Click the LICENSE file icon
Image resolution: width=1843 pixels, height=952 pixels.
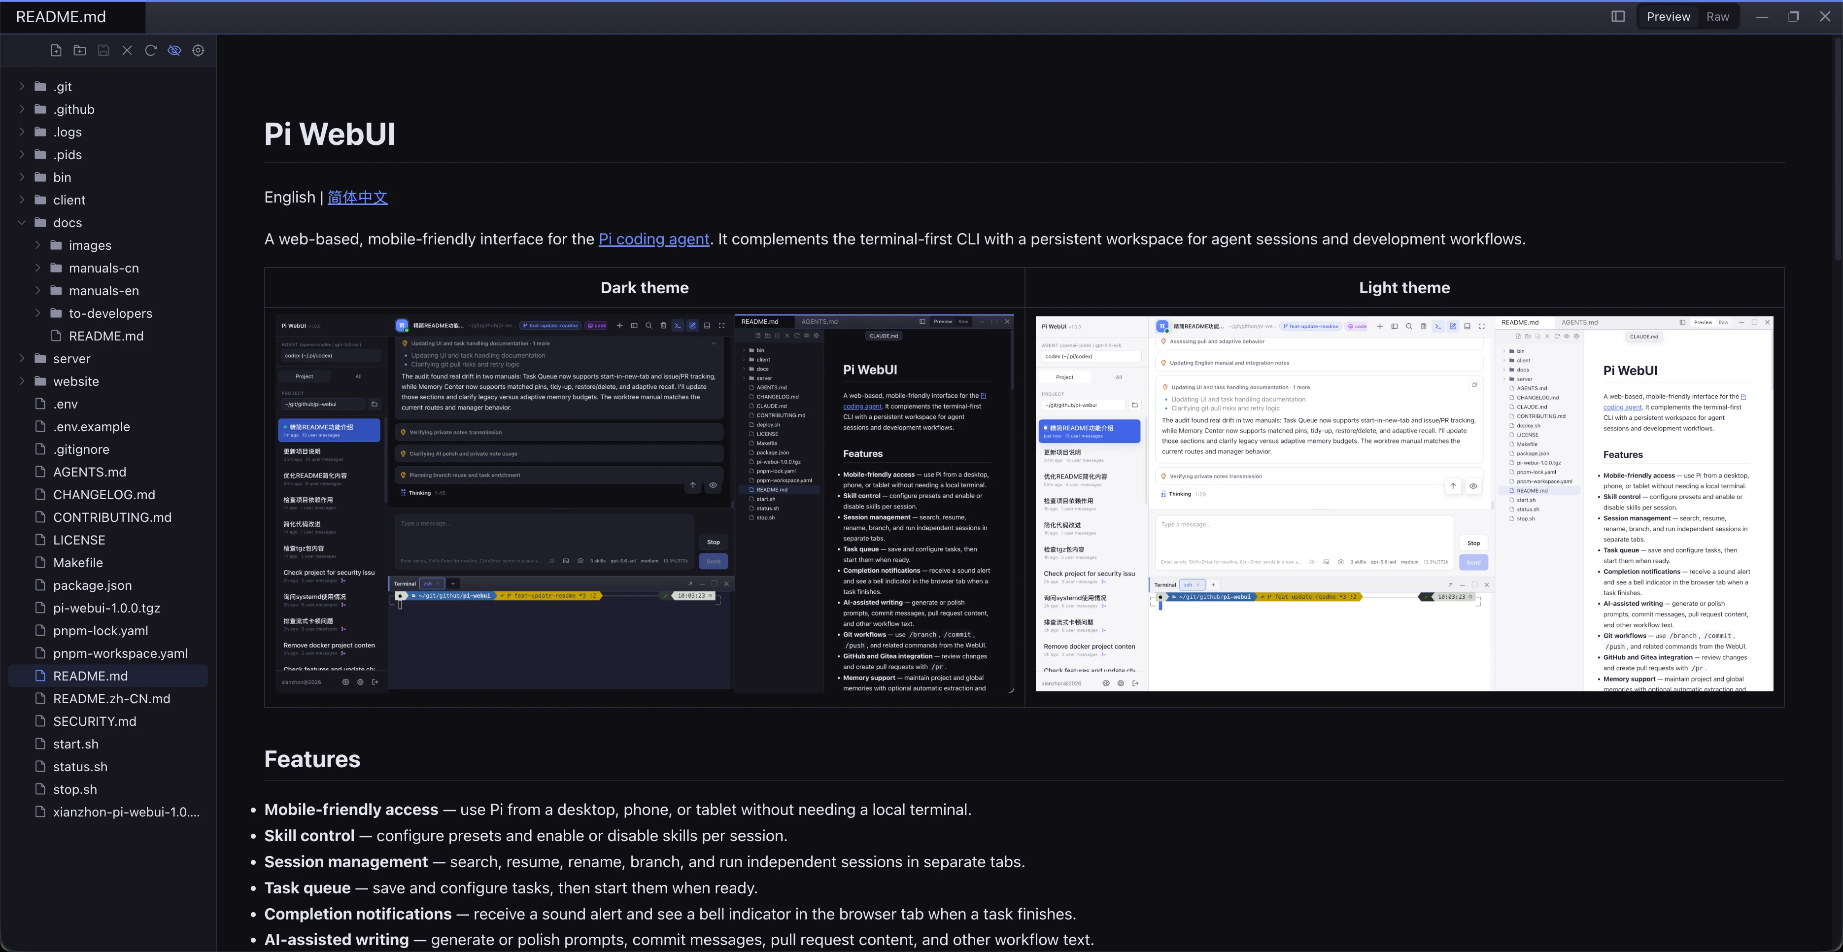pyautogui.click(x=41, y=540)
